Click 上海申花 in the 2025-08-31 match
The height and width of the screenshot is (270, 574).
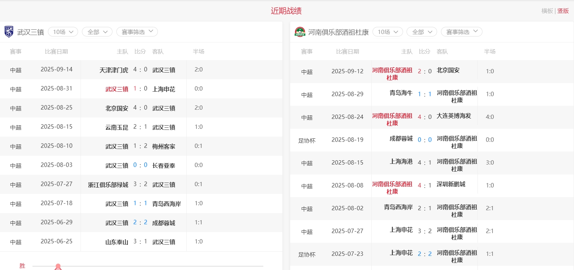164,89
